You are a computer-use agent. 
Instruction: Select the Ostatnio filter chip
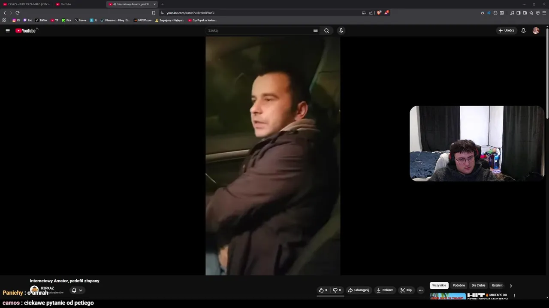point(498,285)
